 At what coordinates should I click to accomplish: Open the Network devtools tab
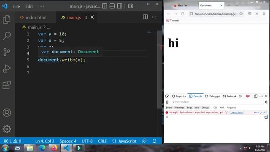[x=229, y=96]
